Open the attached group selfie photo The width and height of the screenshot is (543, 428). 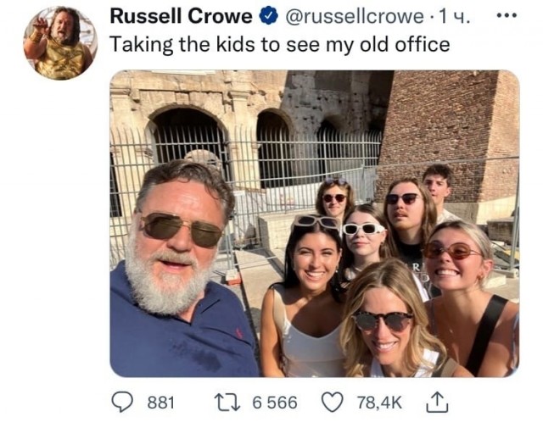(314, 223)
